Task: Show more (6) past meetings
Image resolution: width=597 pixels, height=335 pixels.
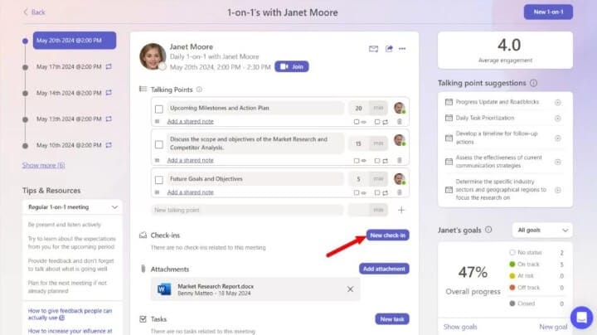Action: tap(43, 165)
